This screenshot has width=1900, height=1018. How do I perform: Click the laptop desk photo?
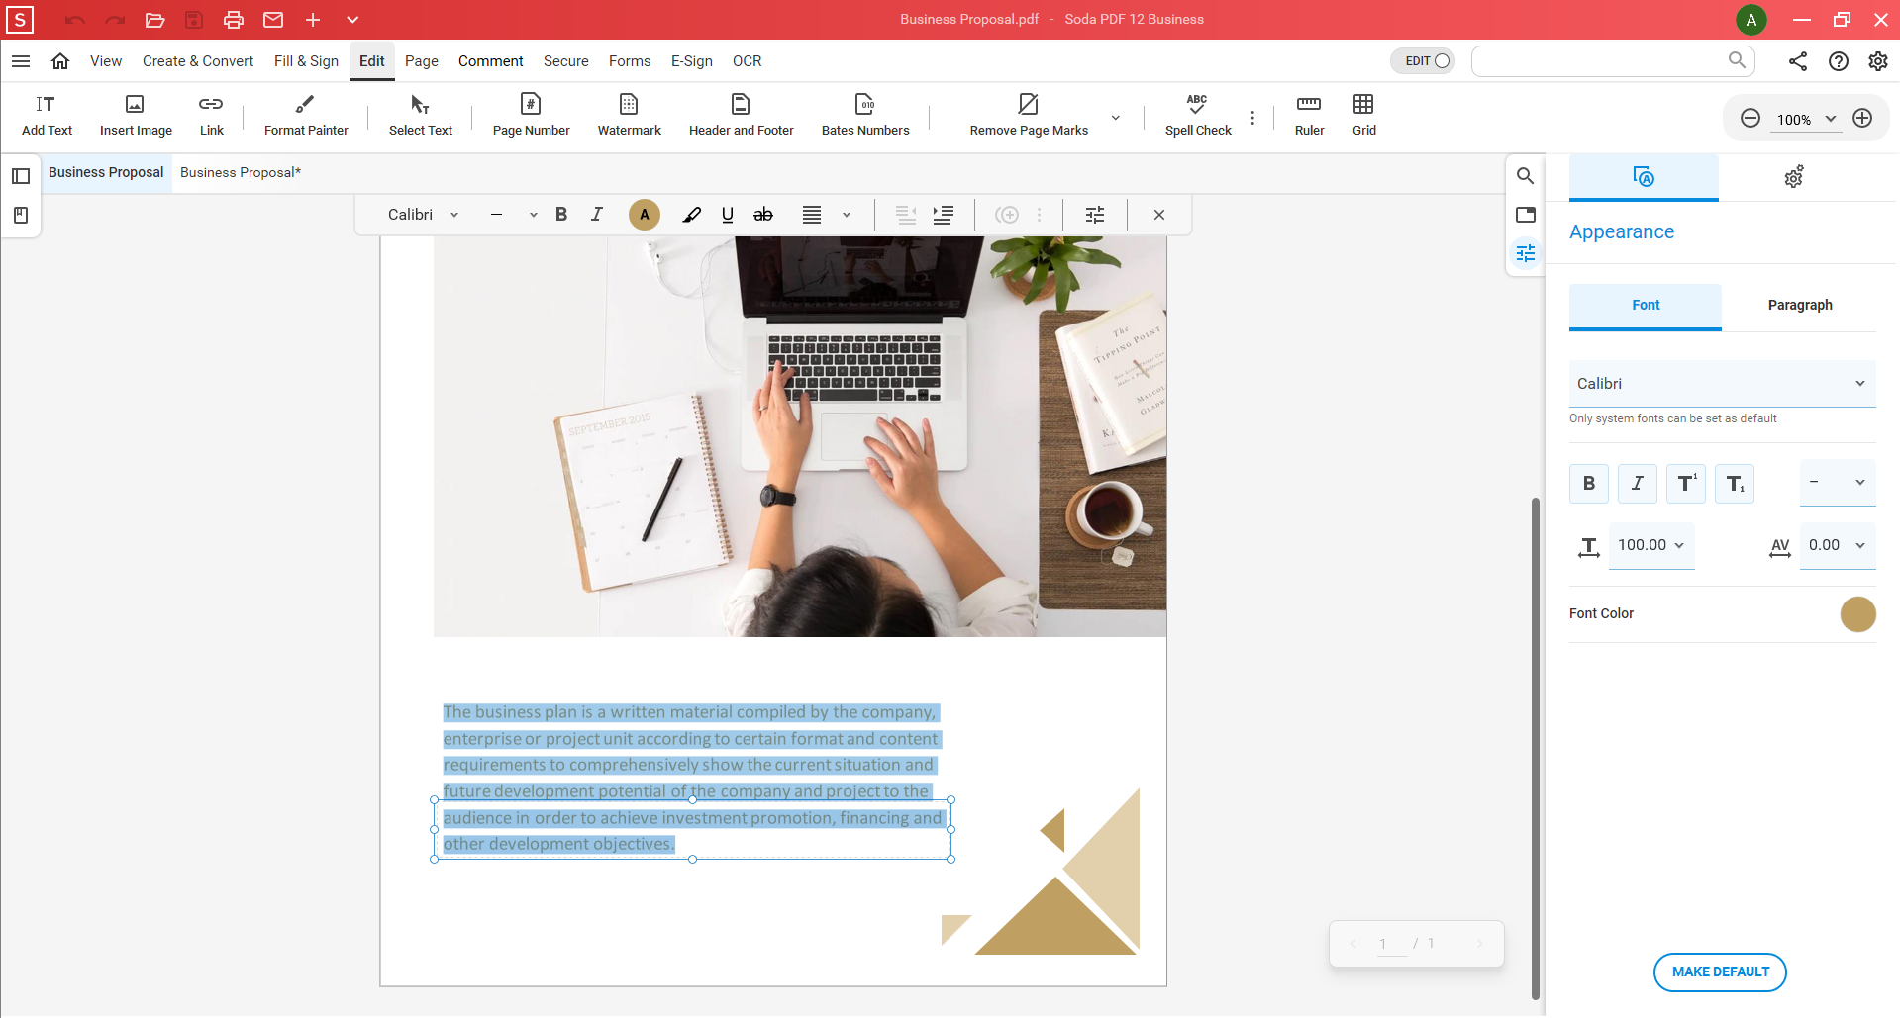point(800,436)
